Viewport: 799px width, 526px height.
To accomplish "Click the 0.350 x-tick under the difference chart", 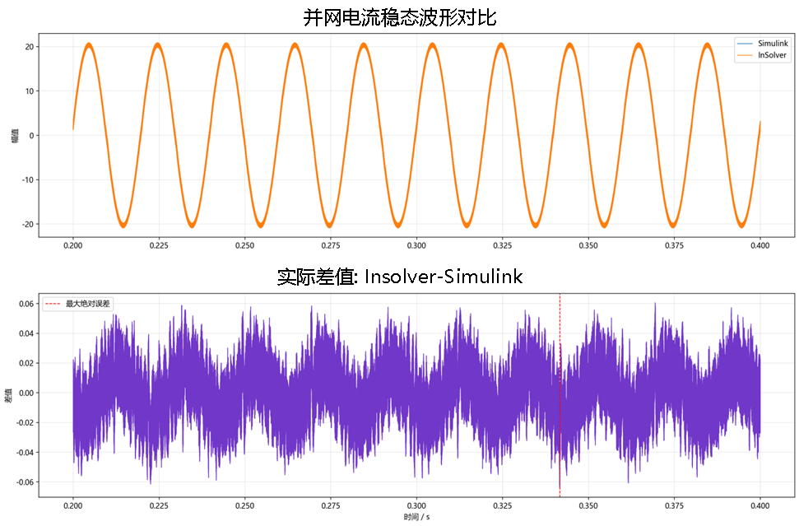I will point(588,505).
